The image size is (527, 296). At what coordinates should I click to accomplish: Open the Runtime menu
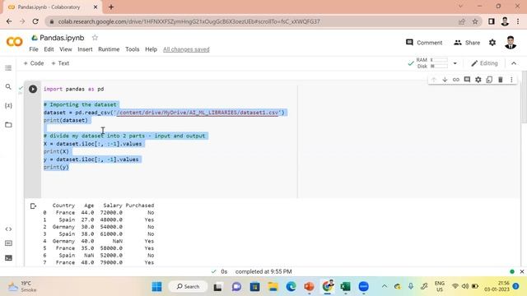[109, 49]
